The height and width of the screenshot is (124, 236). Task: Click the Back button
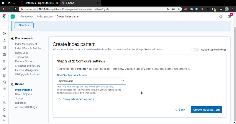point(180,110)
